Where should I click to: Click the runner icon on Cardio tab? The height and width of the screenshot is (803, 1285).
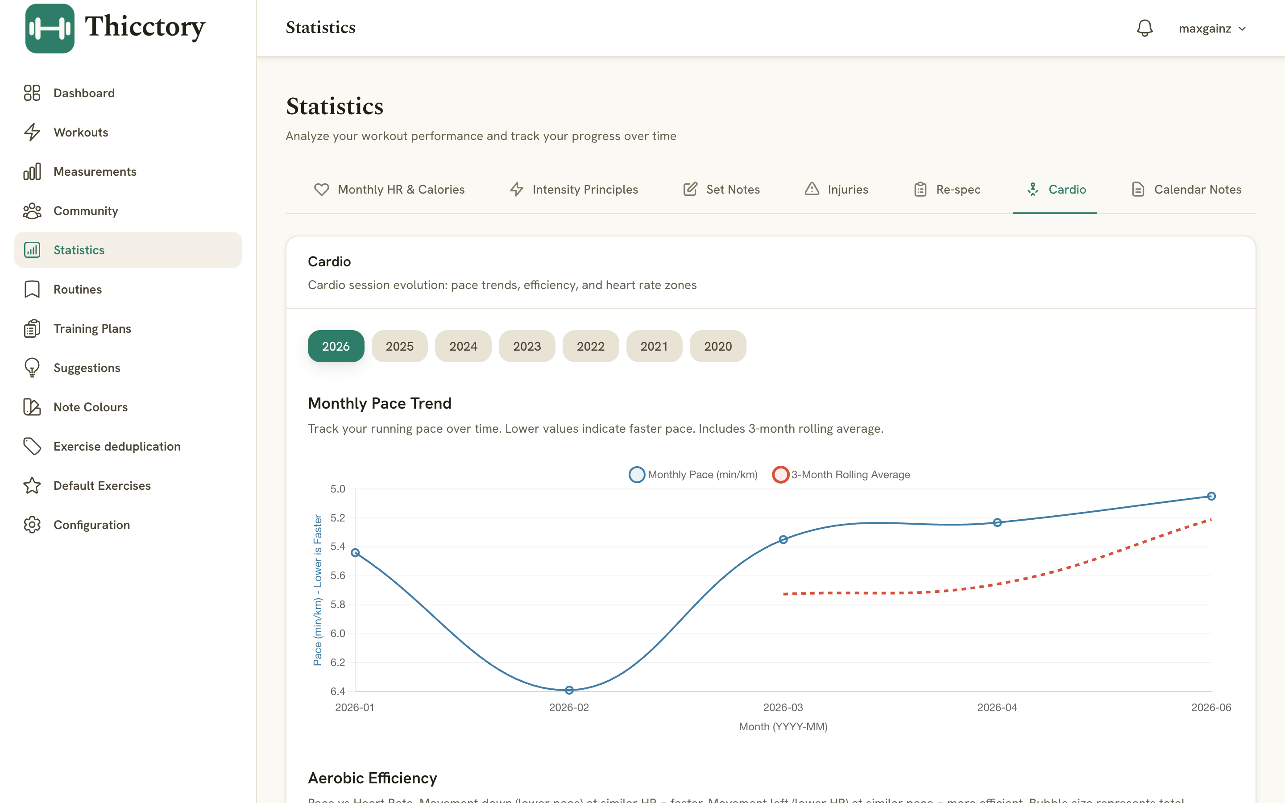pyautogui.click(x=1033, y=189)
